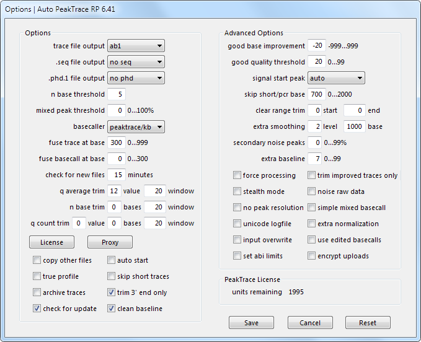Open the trace file output dropdown
The height and width of the screenshot is (342, 421).
pyautogui.click(x=136, y=46)
